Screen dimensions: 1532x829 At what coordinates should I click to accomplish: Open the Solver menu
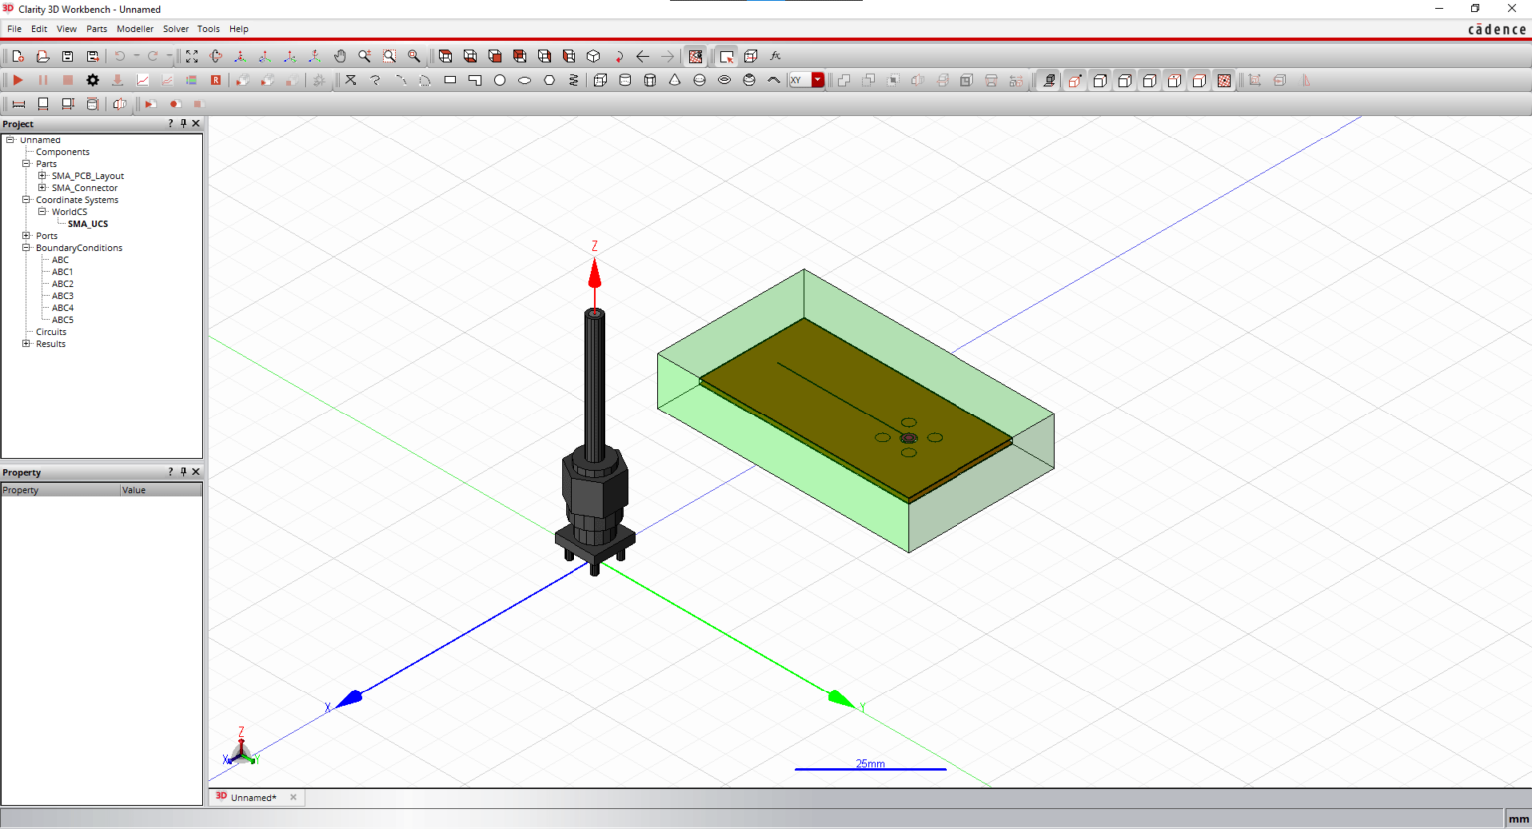pyautogui.click(x=176, y=28)
